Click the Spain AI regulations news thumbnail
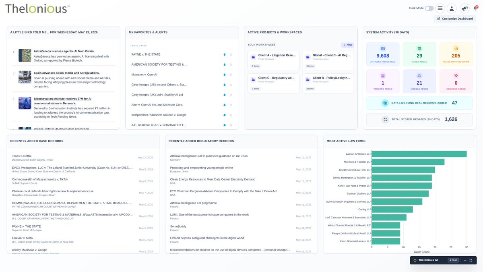The image size is (483, 272). [x=25, y=77]
